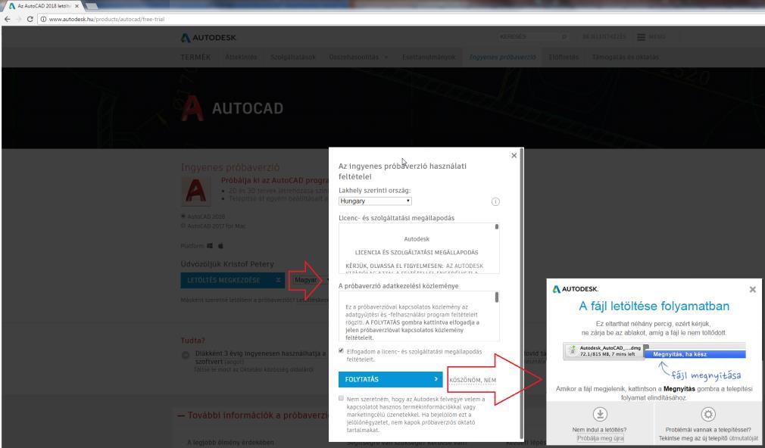The width and height of the screenshot is (765, 448).
Task: Click the 'Nem indul a letöltés?' text
Action: coord(600,430)
